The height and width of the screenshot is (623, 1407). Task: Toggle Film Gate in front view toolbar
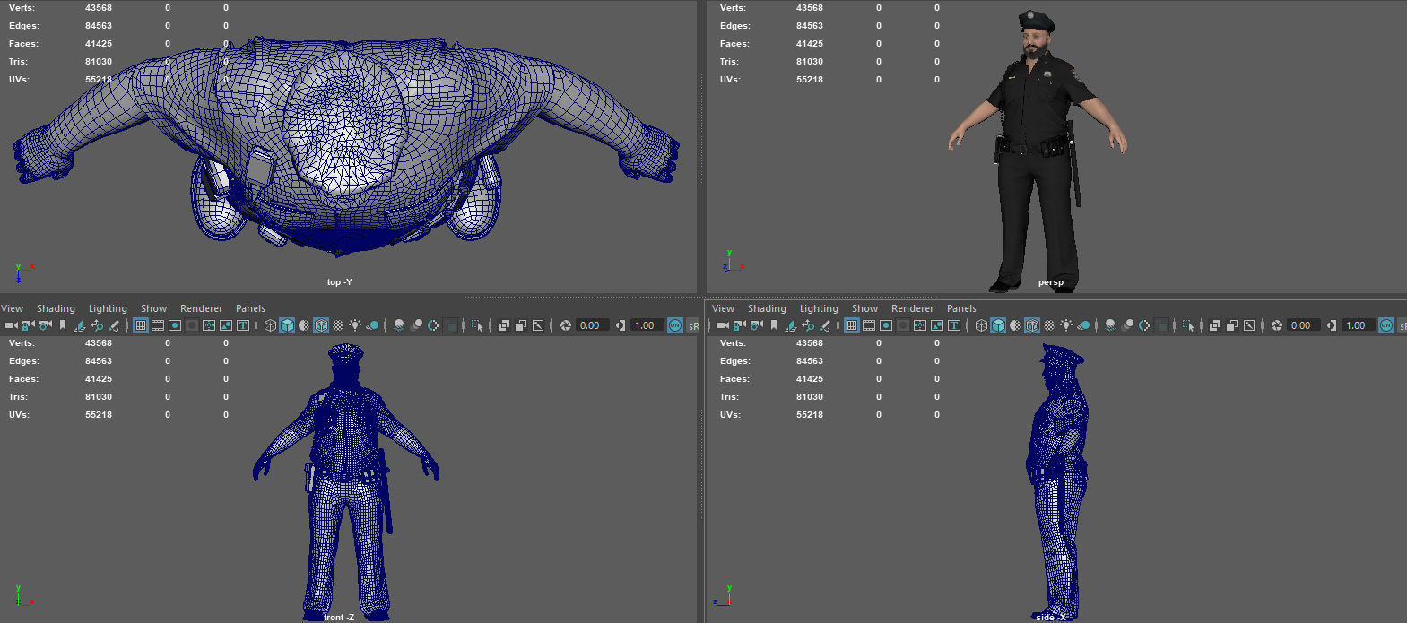tap(158, 325)
